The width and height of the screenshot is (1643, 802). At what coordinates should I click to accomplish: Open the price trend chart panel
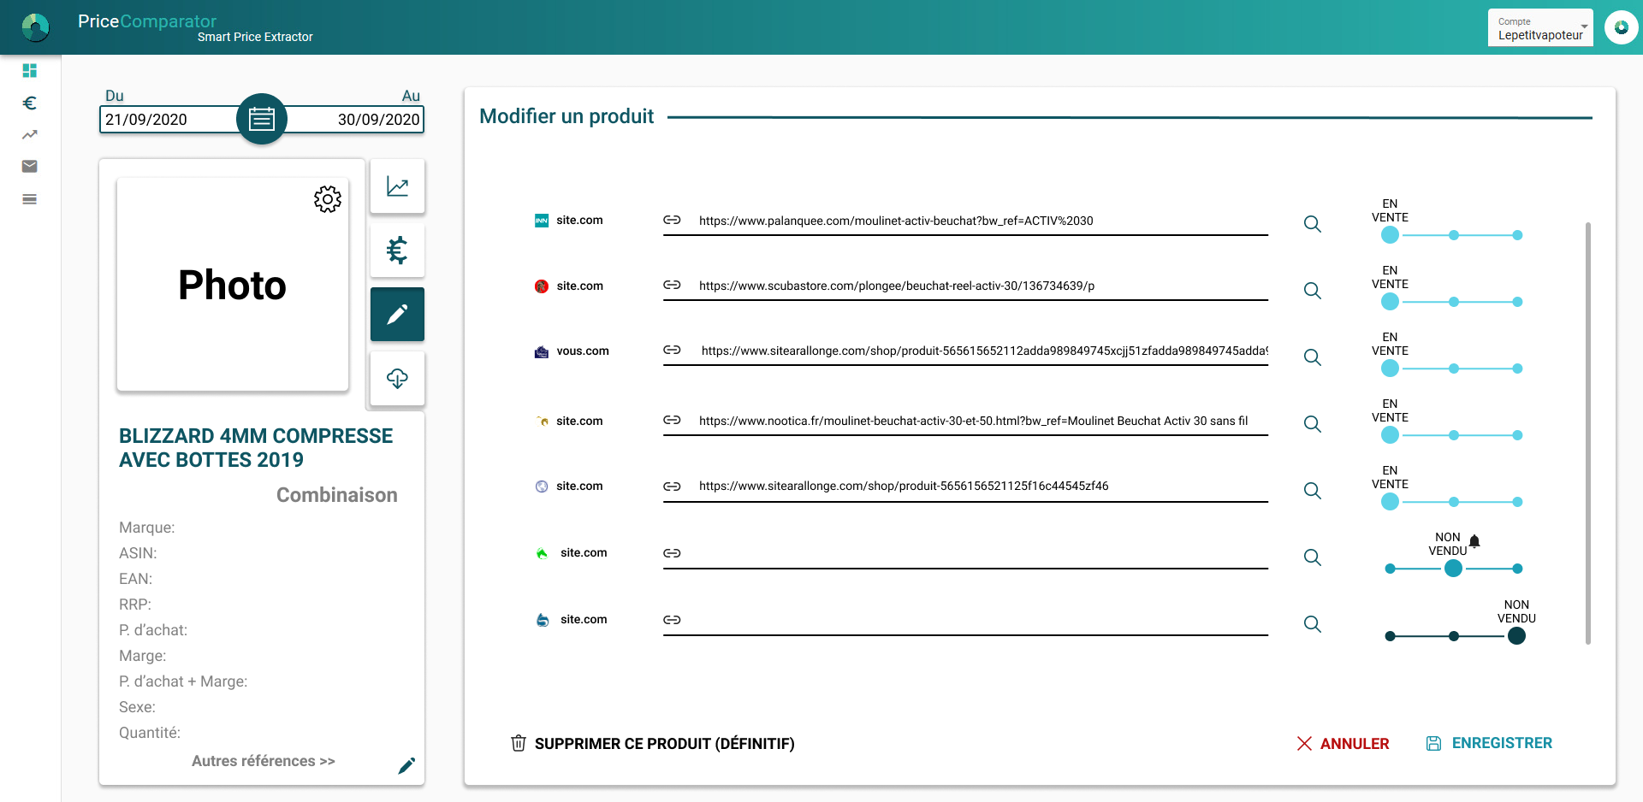coord(397,186)
